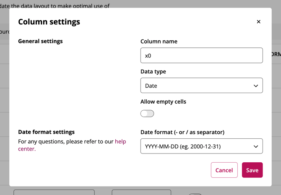
Task: Click the Column settings dialog title
Action: 49,22
